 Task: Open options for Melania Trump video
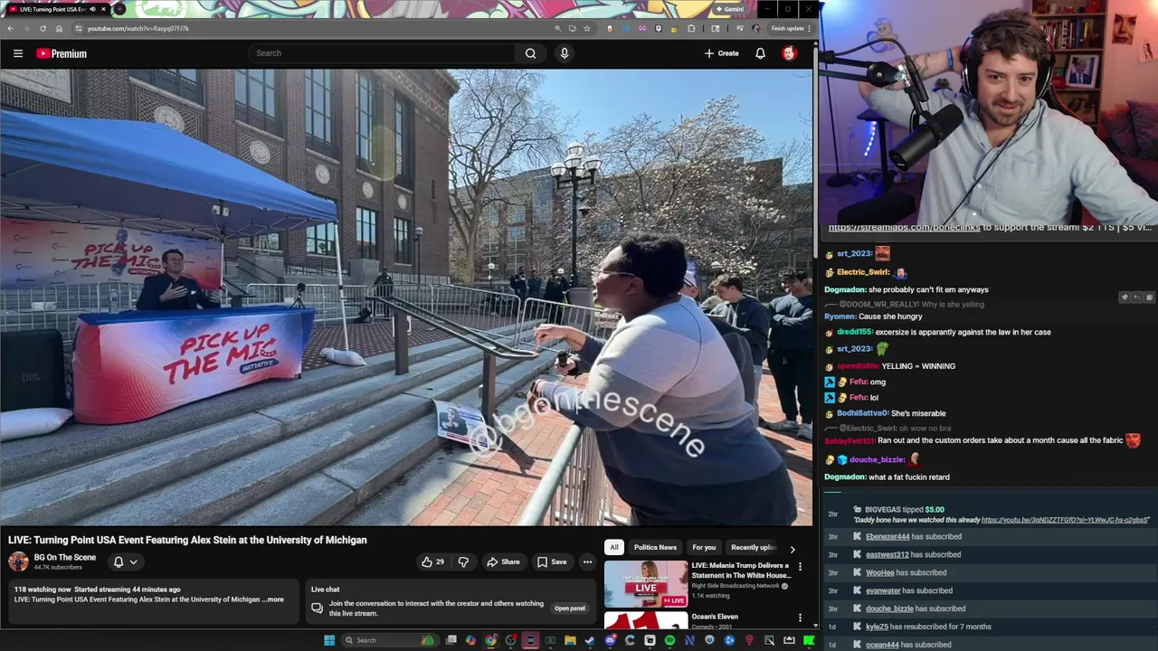click(800, 567)
